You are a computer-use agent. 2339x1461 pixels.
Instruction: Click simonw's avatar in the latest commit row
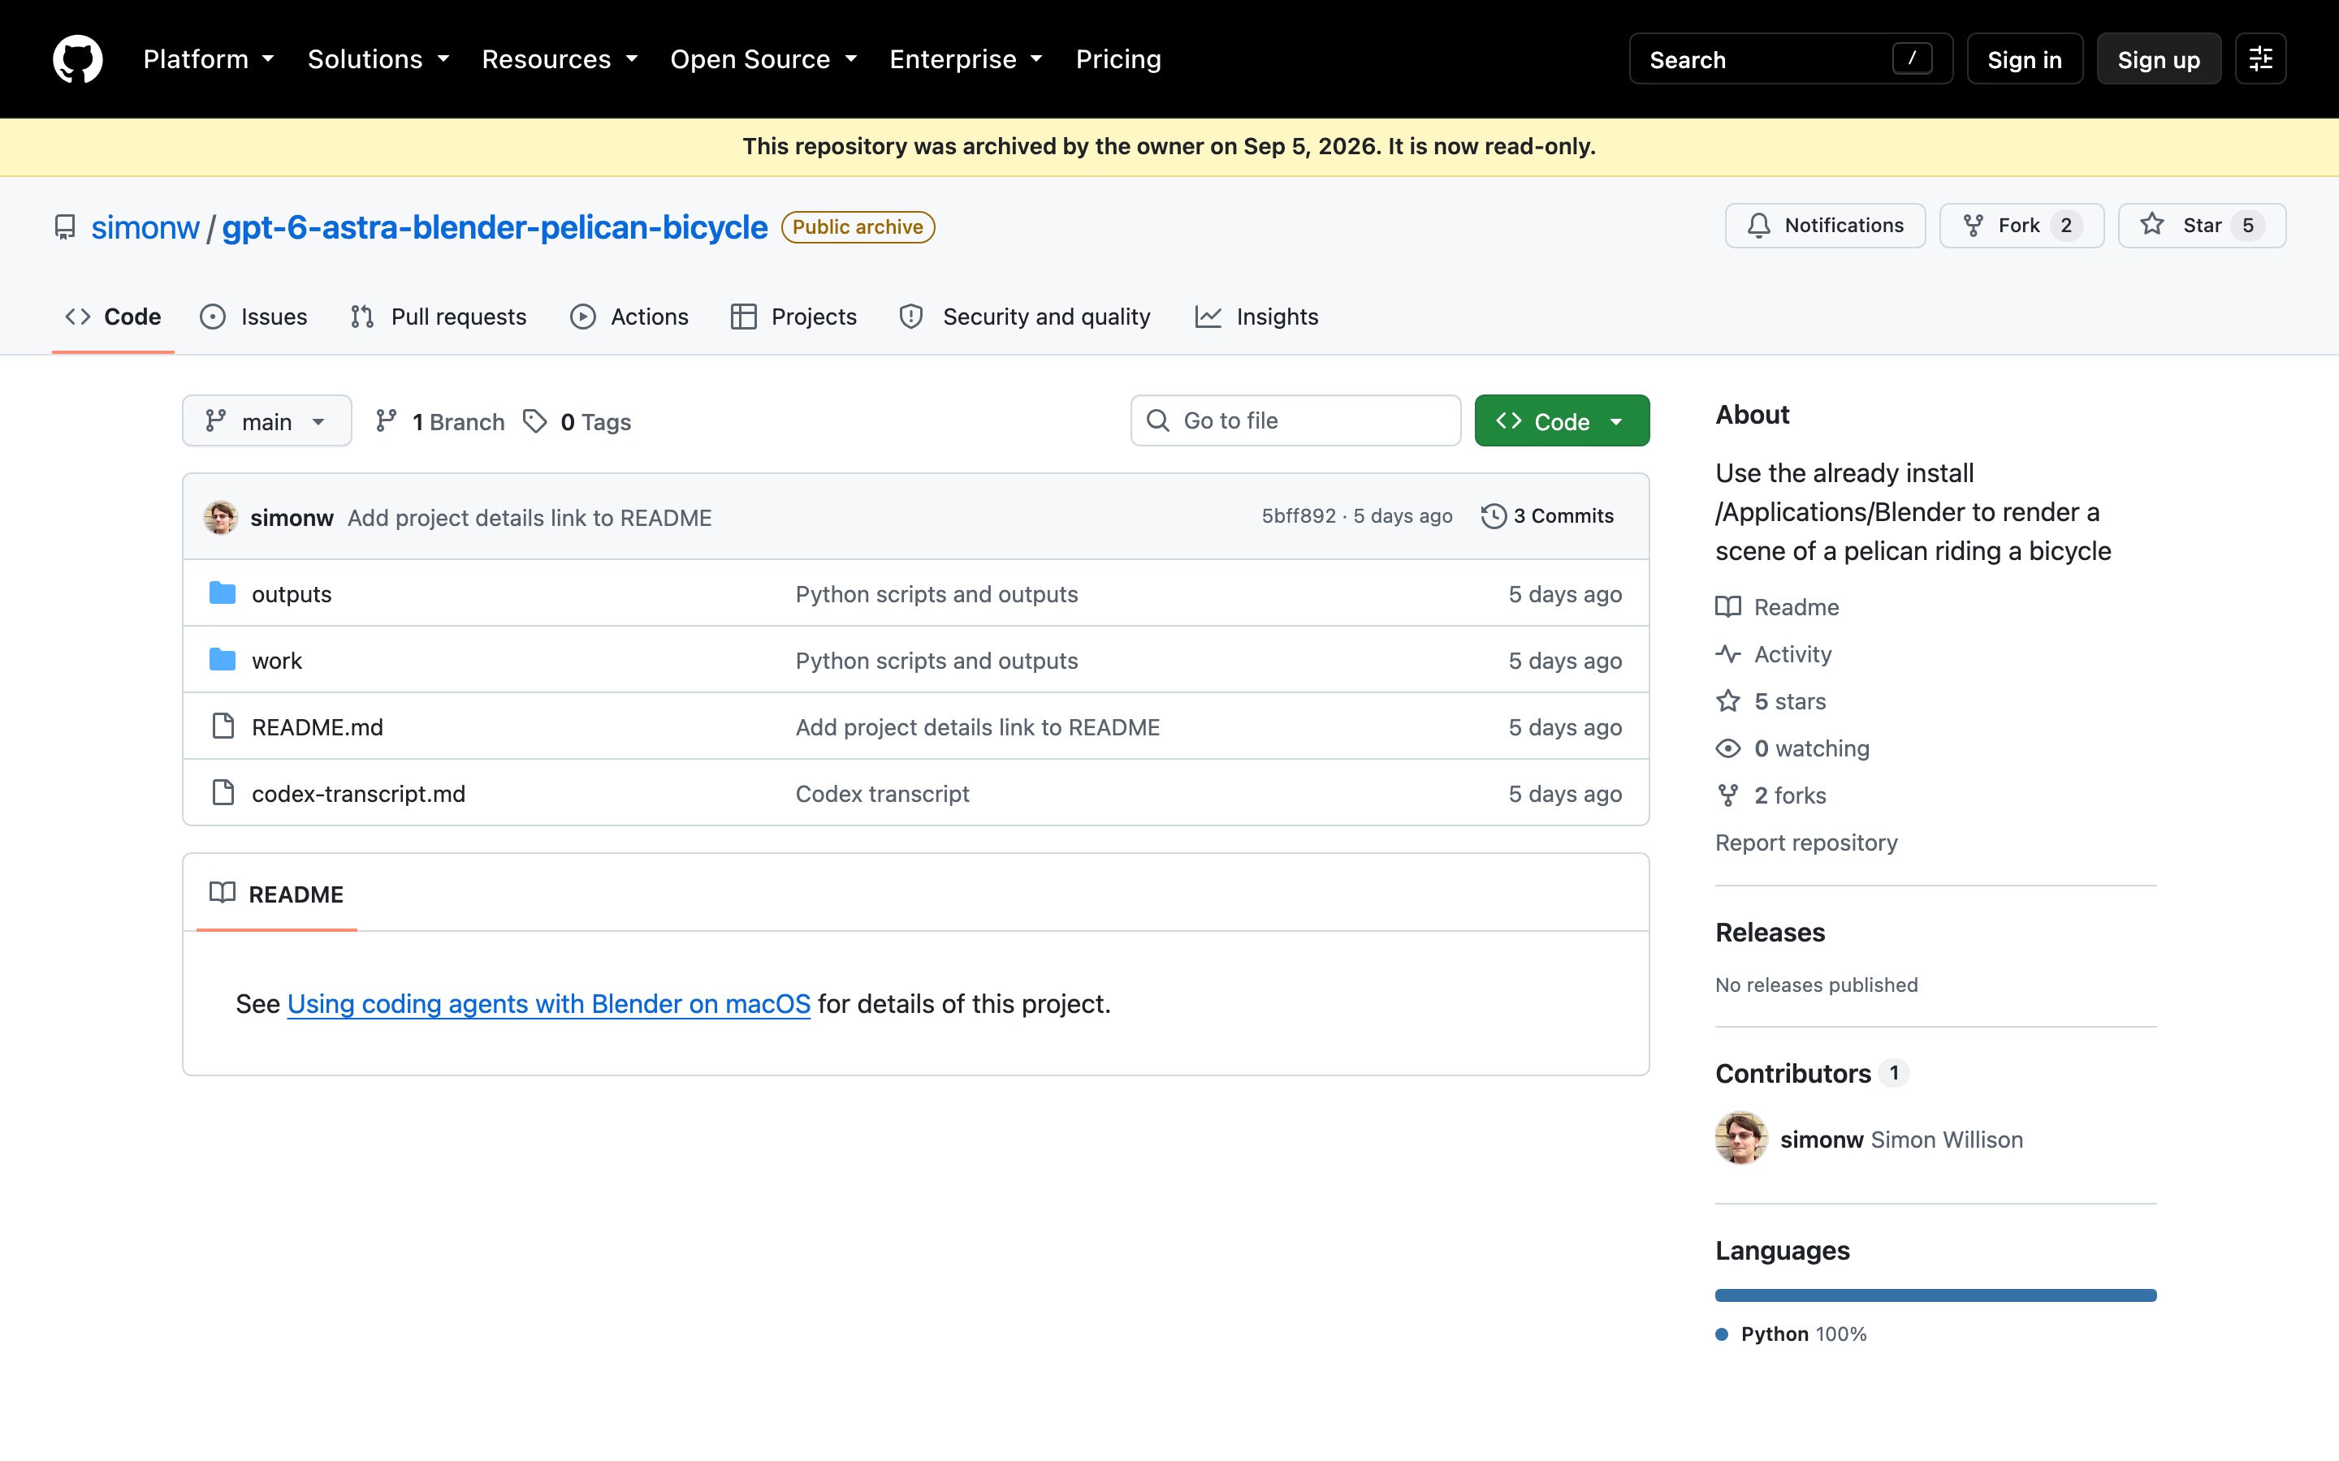tap(220, 517)
